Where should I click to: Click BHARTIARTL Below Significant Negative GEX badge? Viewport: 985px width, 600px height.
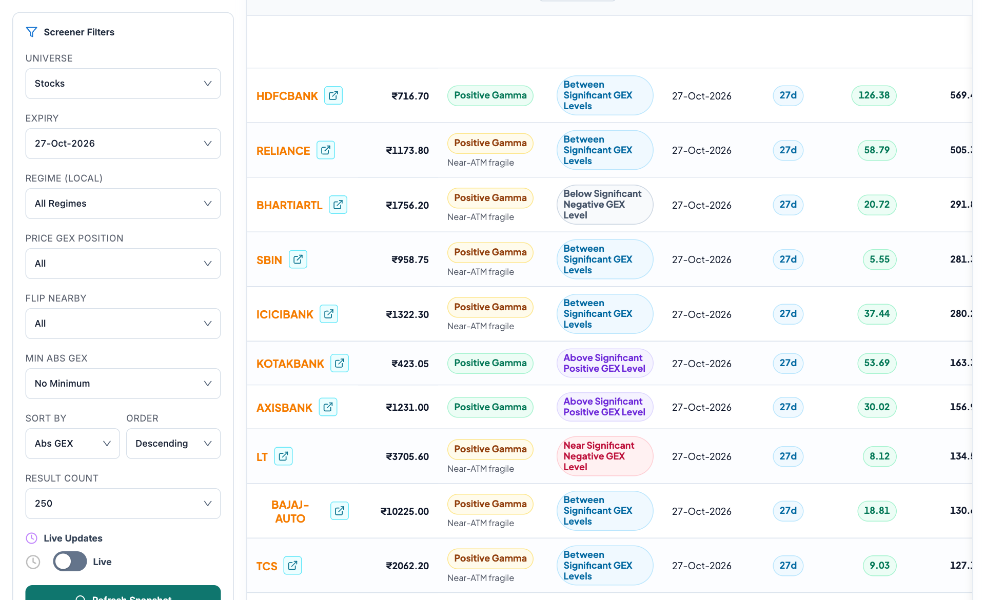(605, 205)
